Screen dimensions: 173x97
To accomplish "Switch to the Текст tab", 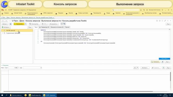I will (x=36, y=27).
